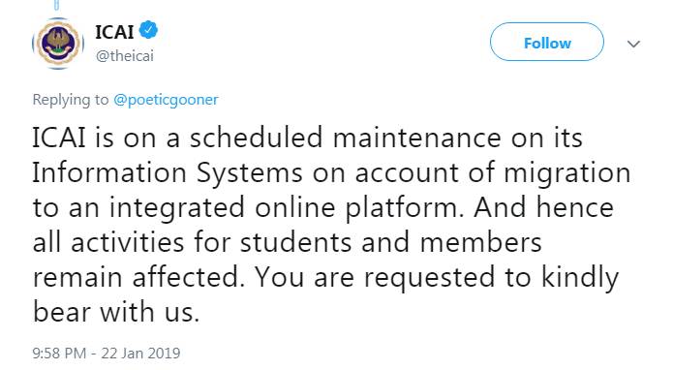Image resolution: width=673 pixels, height=370 pixels.
Task: Open the ICAI display name link
Action: 114,32
